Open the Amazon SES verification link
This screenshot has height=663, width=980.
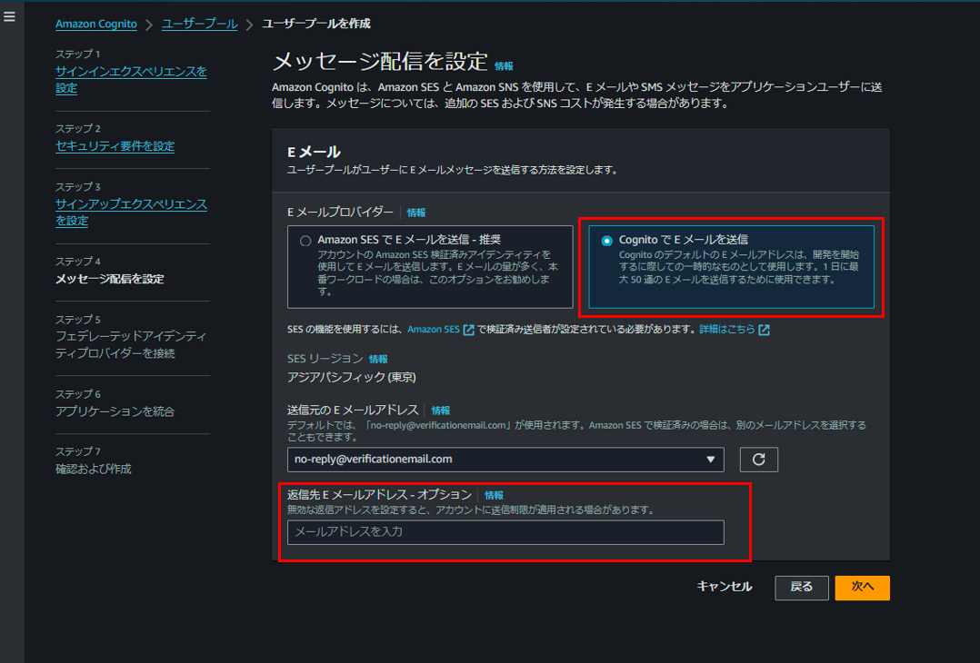click(435, 330)
